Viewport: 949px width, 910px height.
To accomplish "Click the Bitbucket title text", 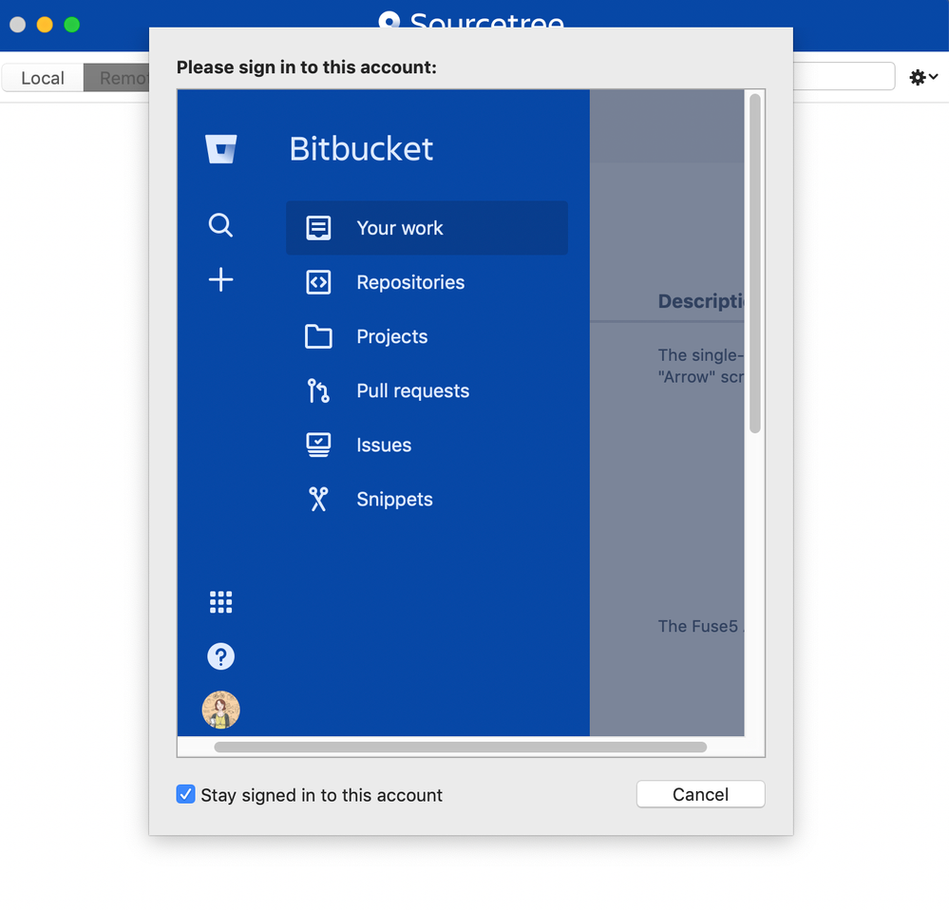I will pos(361,149).
